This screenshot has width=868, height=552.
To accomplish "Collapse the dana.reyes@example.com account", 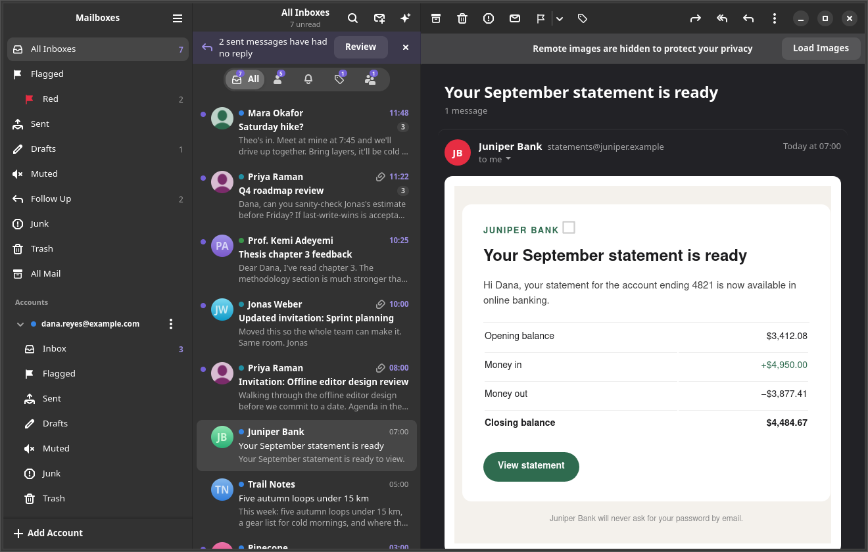I will click(20, 324).
